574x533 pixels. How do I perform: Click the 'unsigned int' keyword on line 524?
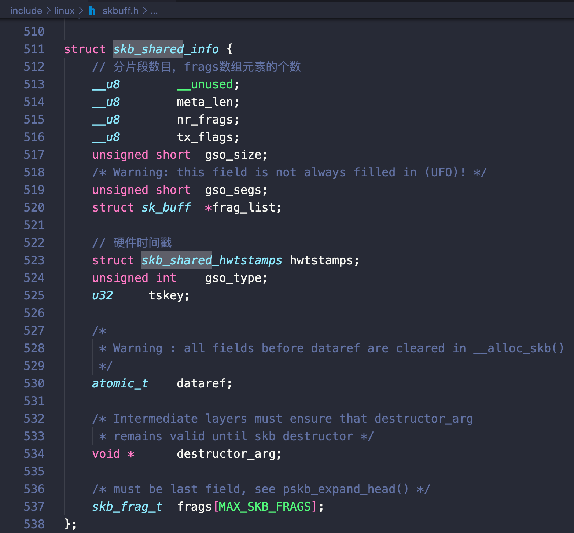134,278
